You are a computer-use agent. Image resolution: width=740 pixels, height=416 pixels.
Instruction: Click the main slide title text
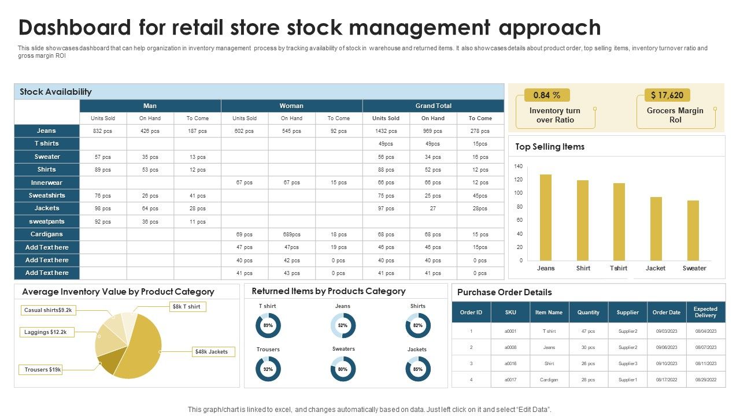[309, 27]
